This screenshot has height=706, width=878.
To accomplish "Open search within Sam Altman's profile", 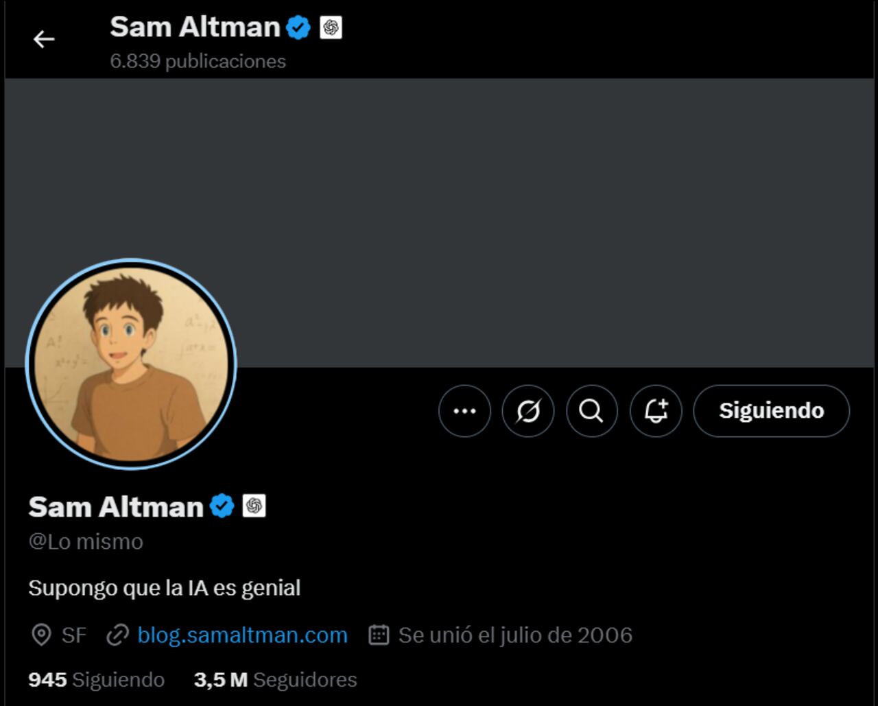I will coord(591,411).
